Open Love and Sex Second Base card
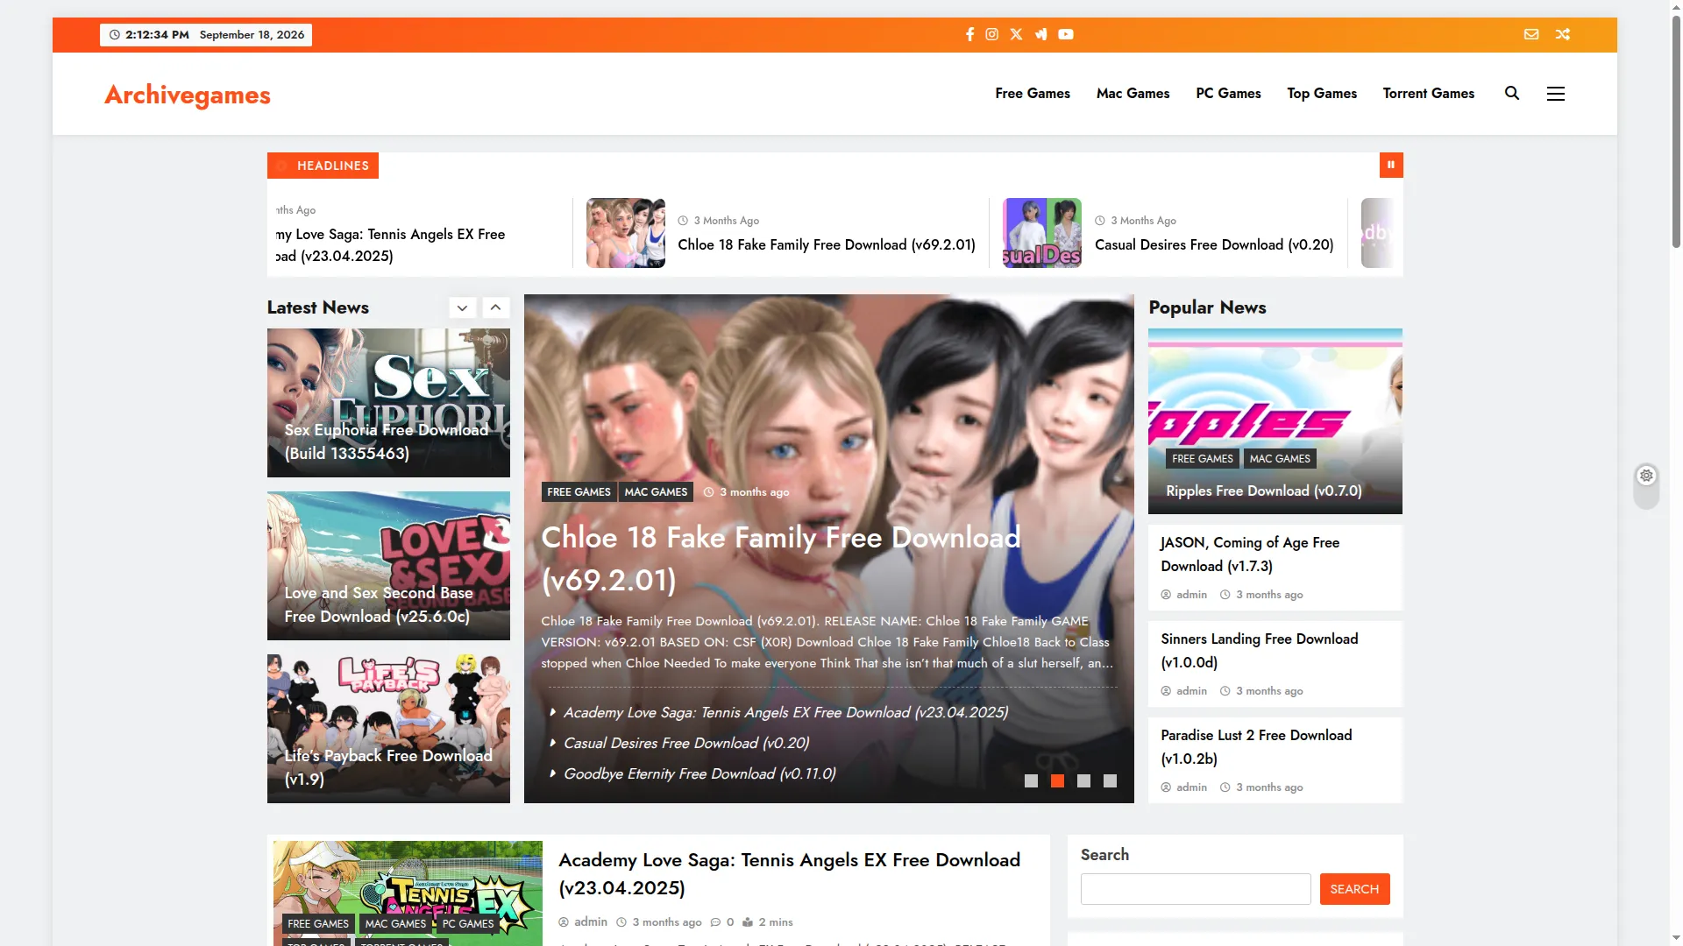Viewport: 1683px width, 946px height. pyautogui.click(x=388, y=566)
